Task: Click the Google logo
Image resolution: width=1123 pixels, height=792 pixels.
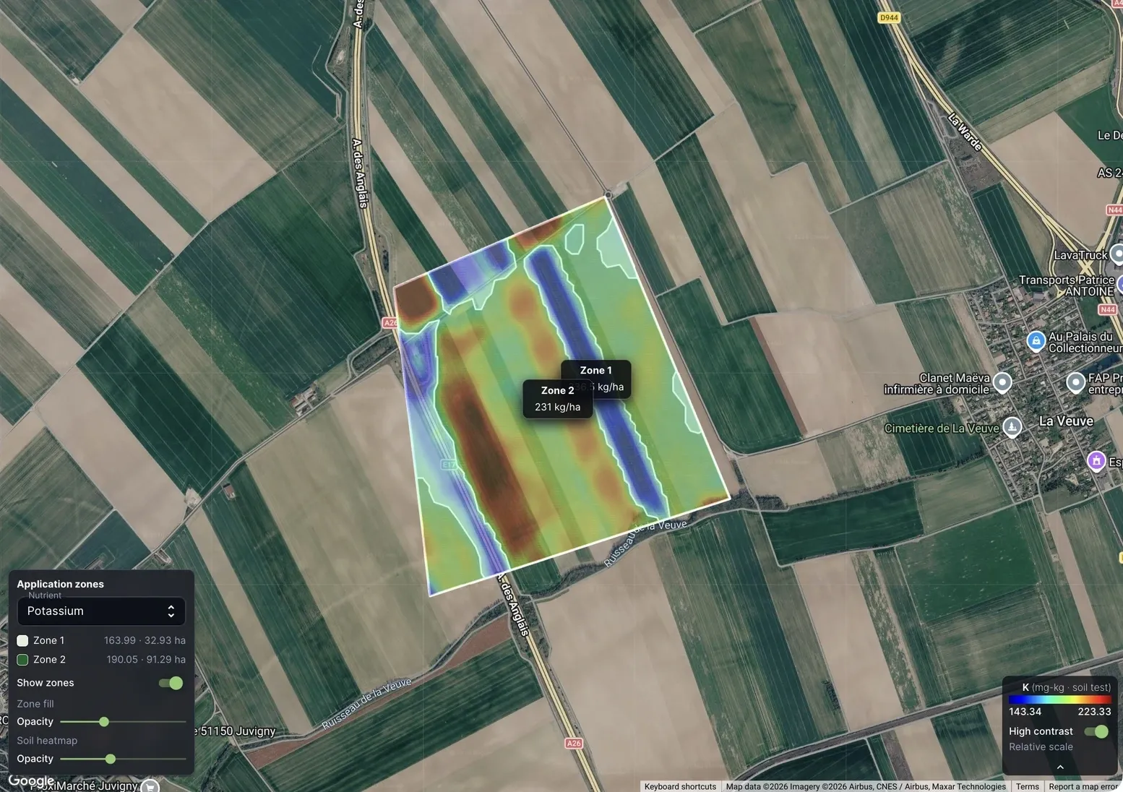Action: click(31, 781)
